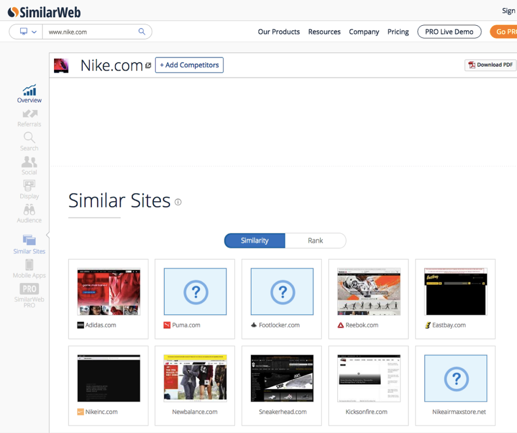The image size is (517, 433).
Task: Open the Nikeairmaxstore.net placeholder thumbnail
Action: (x=456, y=378)
